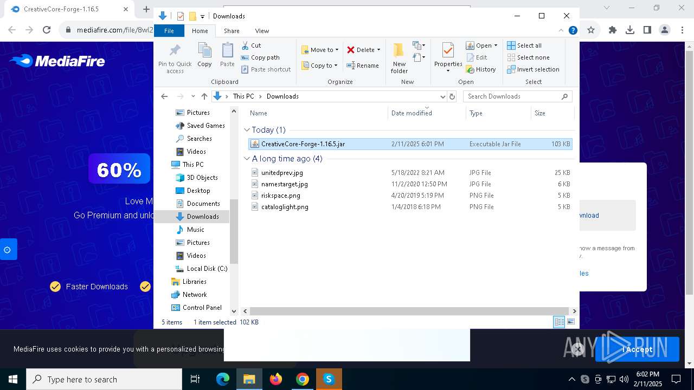Switch to the Share ribbon tab
This screenshot has height=390, width=694.
[232, 31]
